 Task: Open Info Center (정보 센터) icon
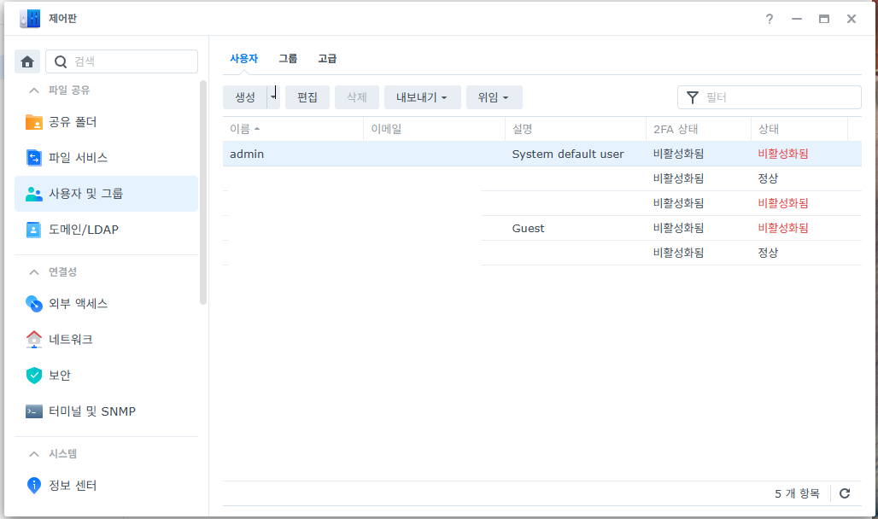pyautogui.click(x=33, y=486)
